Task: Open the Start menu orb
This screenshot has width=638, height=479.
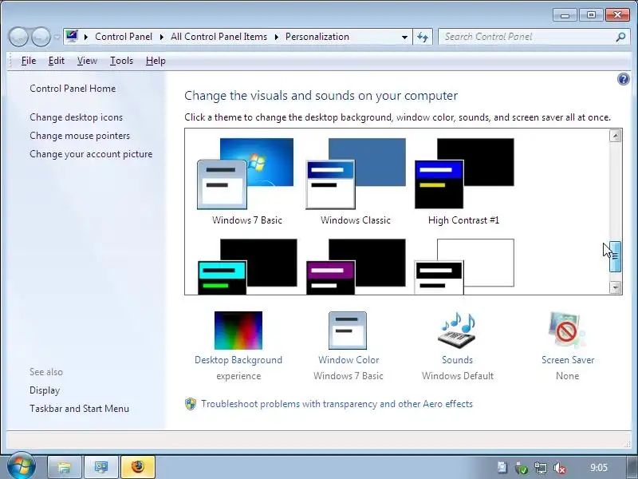Action: coord(21,466)
